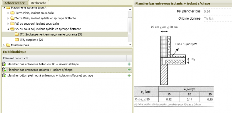Select the Arborescence tab
Screen dimensions: 232x113
point(14,3)
